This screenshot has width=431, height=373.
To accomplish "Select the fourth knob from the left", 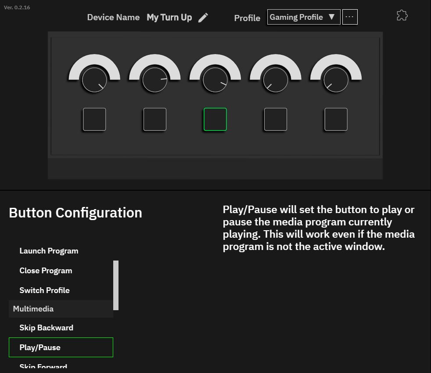I will [x=275, y=80].
